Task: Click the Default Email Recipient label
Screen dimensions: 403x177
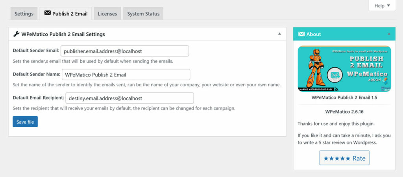Action: [x=38, y=98]
